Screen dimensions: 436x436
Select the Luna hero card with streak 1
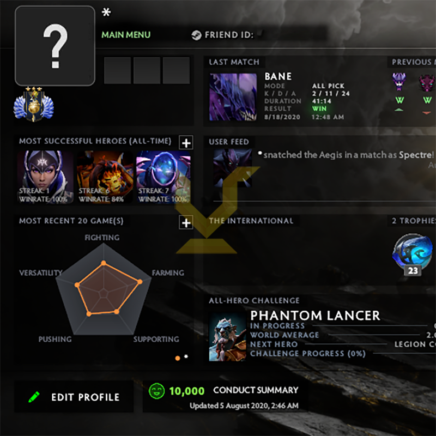(45, 177)
